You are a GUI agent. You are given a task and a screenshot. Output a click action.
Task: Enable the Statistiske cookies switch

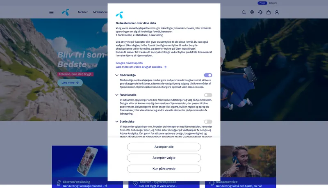pyautogui.click(x=208, y=122)
